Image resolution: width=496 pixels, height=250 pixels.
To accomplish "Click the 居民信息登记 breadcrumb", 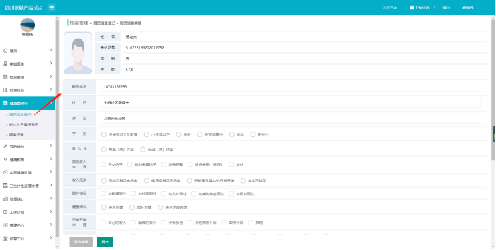I will 104,23.
